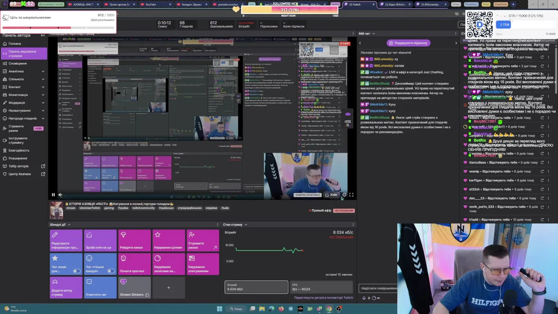Click the left arrow beside Подарувати підписку
Image resolution: width=558 pixels, height=314 pixels.
[360, 43]
